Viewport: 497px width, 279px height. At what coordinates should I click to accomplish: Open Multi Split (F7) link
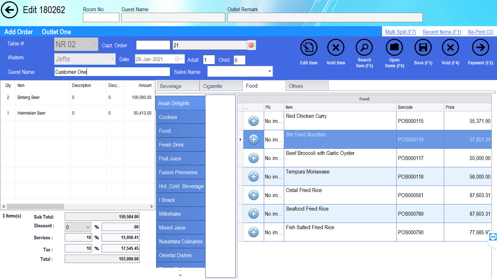(x=400, y=32)
